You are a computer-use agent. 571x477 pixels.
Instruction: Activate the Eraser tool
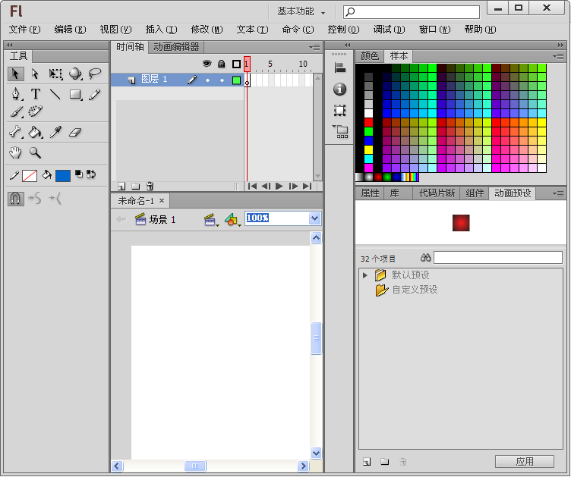(74, 133)
